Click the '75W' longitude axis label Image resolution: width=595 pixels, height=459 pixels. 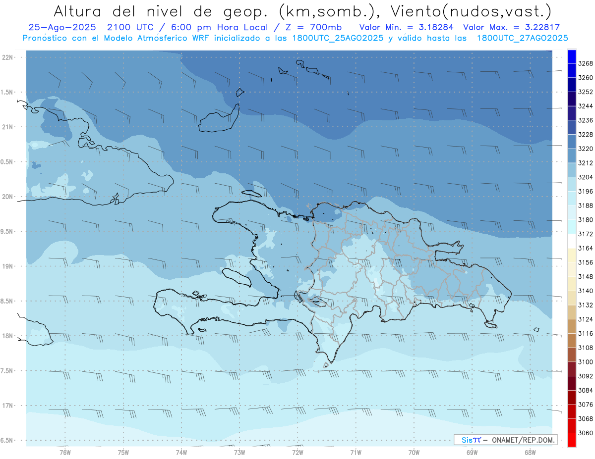tap(123, 452)
